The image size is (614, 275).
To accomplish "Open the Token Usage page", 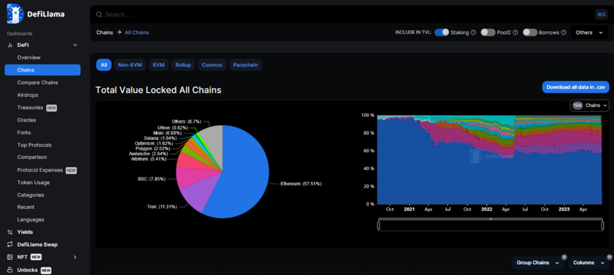I will click(33, 183).
